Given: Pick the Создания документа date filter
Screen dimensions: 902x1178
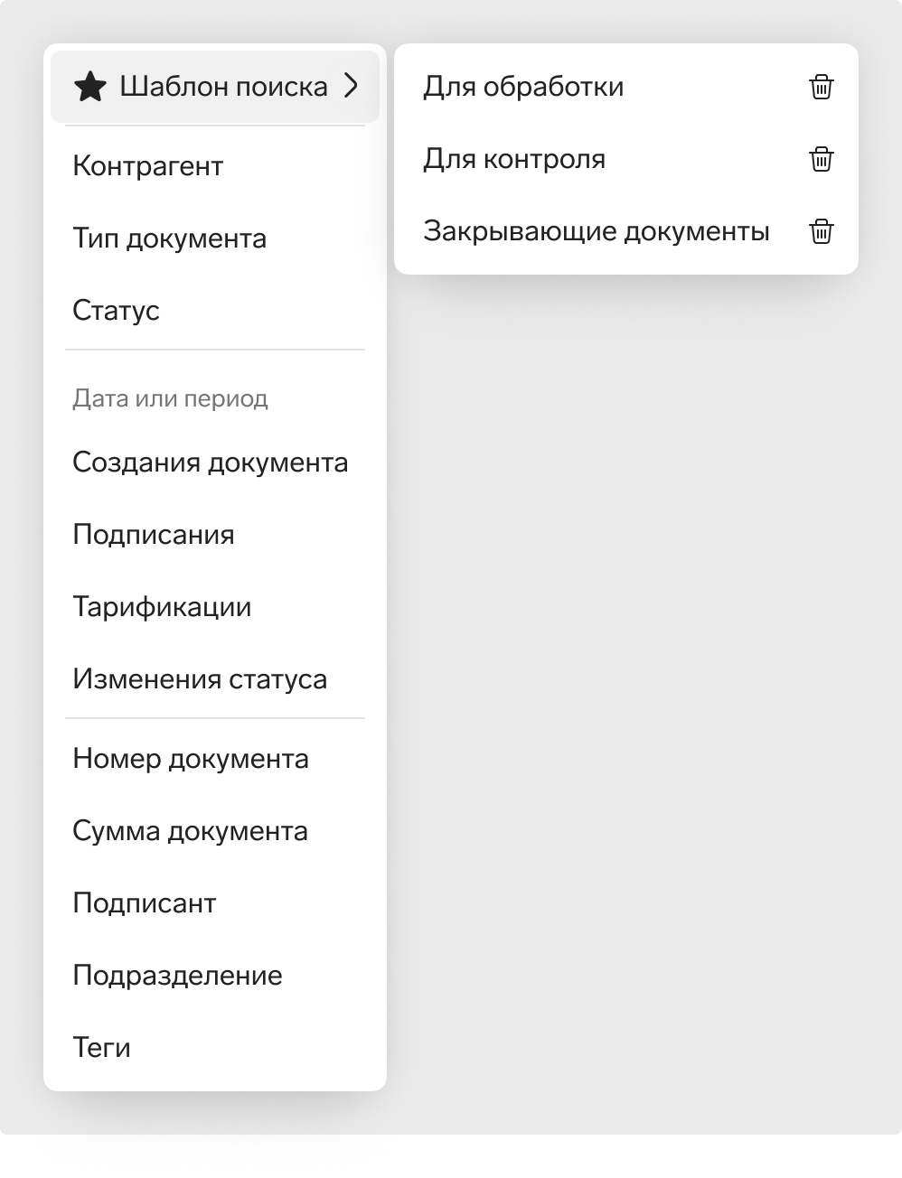Looking at the screenshot, I should coord(215,463).
